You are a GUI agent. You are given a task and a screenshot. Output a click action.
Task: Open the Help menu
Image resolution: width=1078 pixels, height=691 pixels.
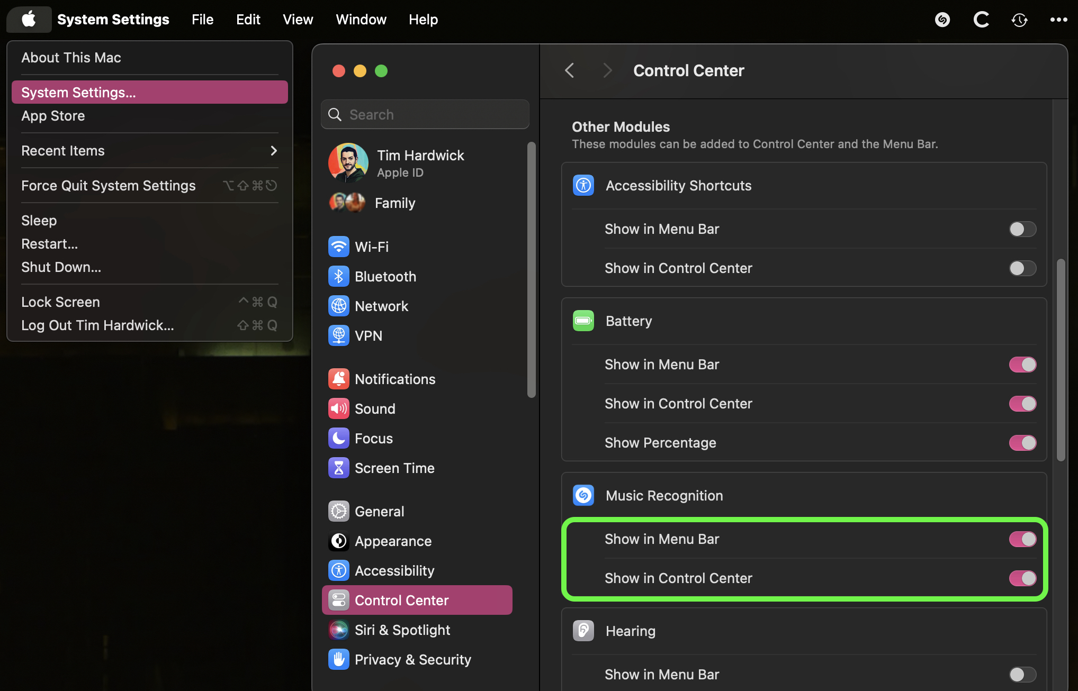[x=423, y=20]
